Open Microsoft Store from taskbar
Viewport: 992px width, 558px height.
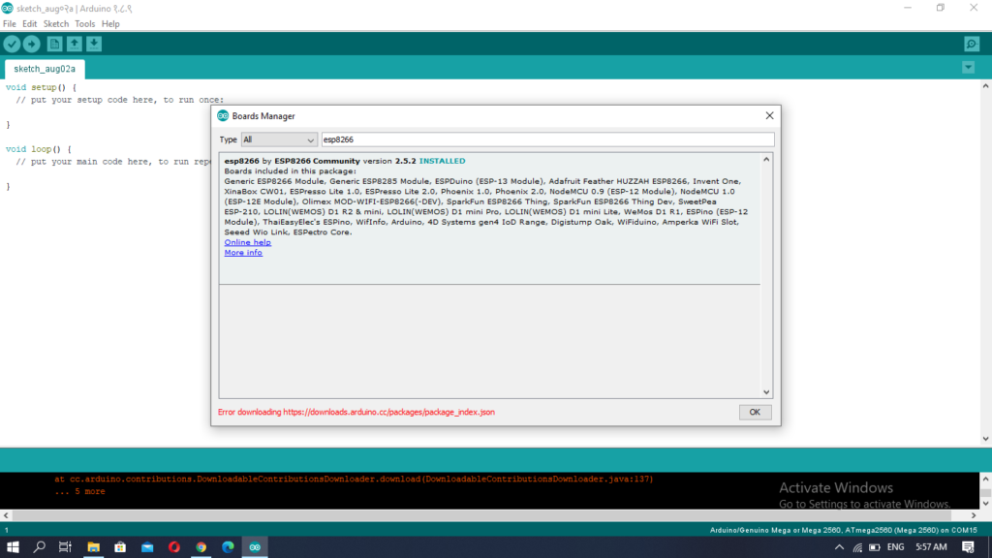(120, 547)
